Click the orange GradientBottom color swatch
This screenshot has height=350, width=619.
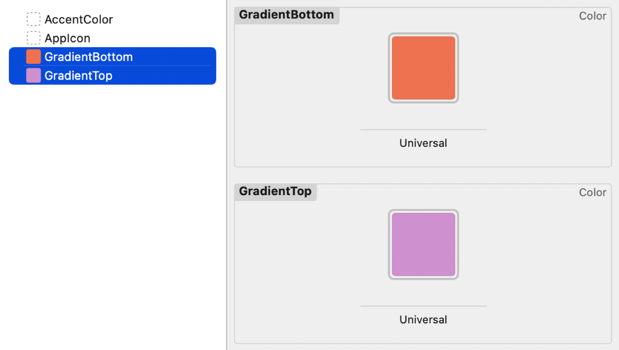tap(423, 68)
